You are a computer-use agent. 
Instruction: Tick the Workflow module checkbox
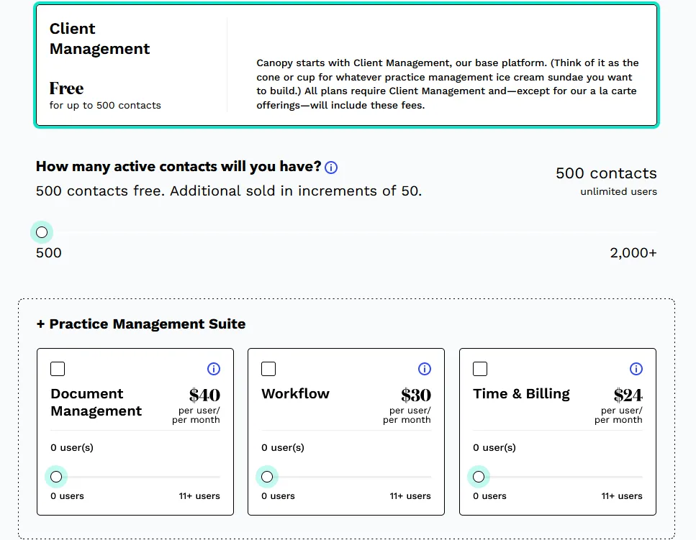pyautogui.click(x=268, y=369)
